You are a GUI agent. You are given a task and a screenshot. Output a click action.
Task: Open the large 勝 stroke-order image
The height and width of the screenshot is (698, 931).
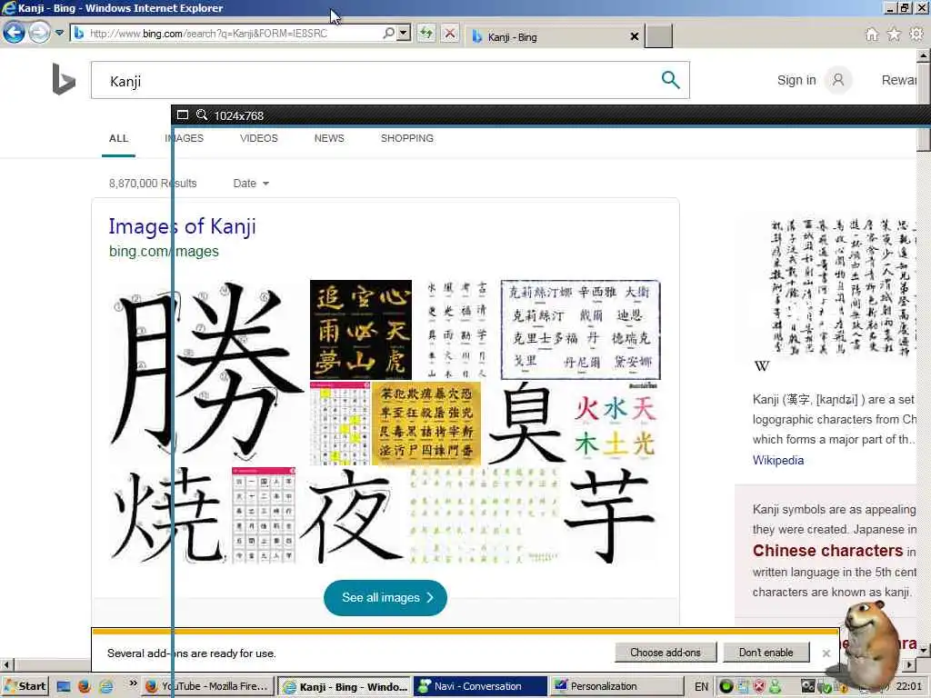tap(206, 373)
